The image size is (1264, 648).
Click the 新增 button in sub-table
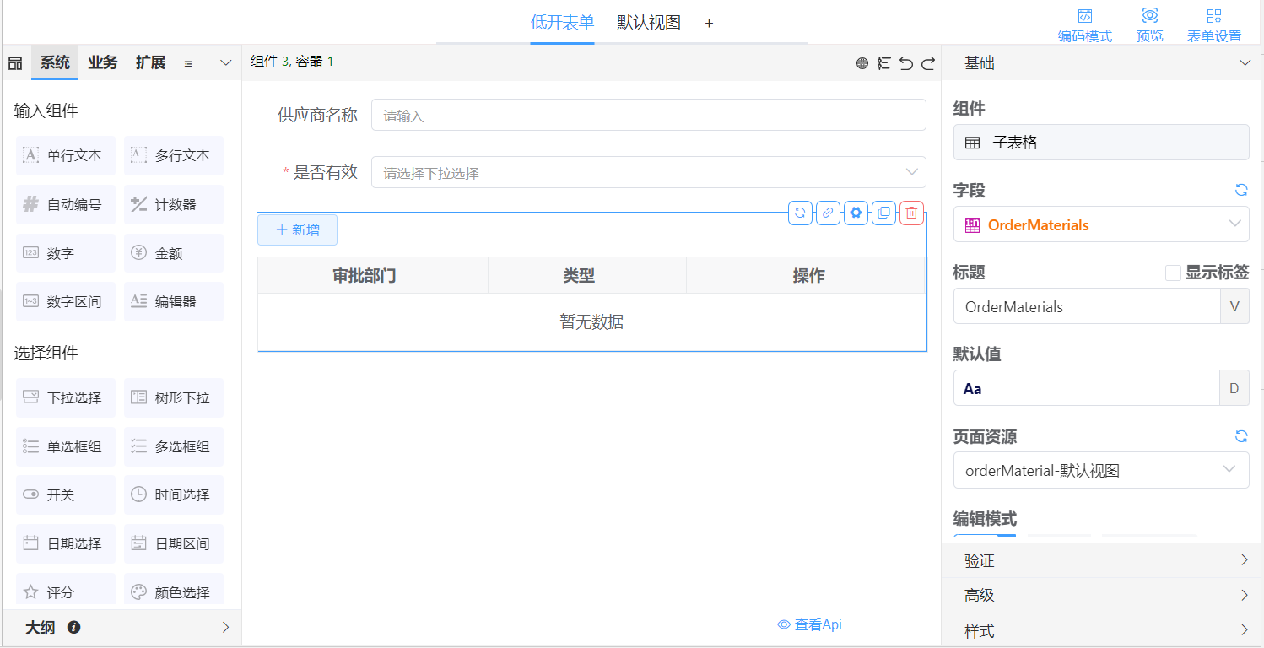(x=297, y=230)
